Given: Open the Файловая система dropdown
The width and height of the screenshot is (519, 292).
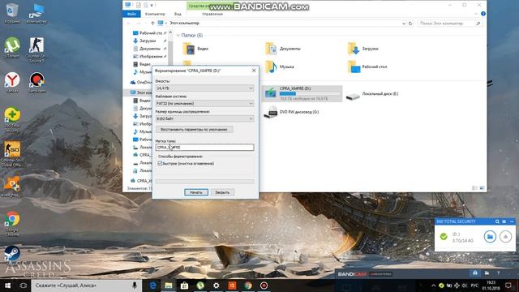Looking at the screenshot, I should coord(204,103).
